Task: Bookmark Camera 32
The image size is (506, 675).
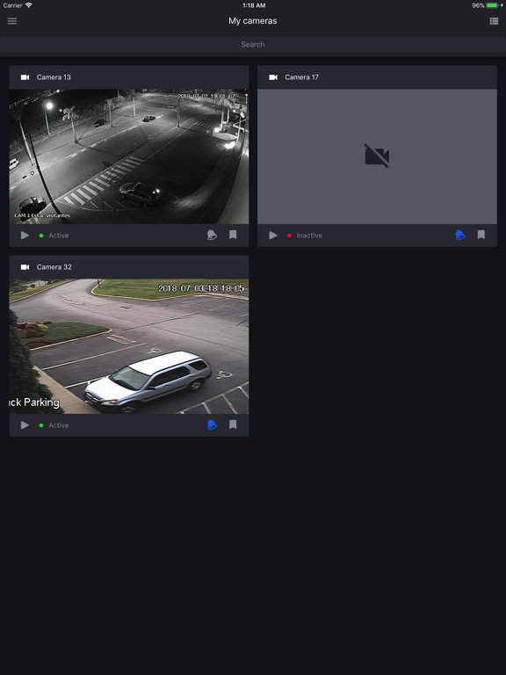Action: tap(233, 425)
